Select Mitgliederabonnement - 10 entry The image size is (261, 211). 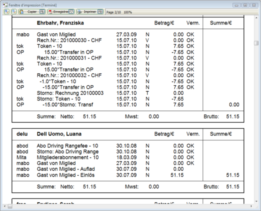[x=68, y=157]
